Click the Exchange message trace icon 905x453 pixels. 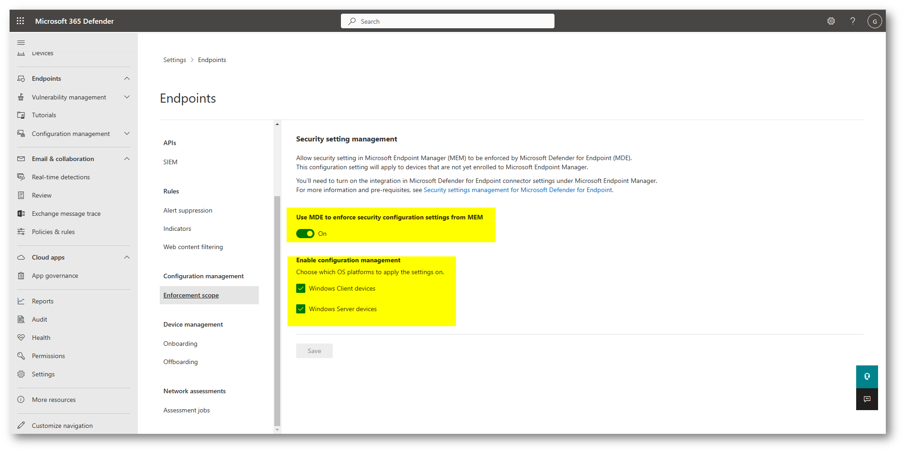tap(21, 213)
